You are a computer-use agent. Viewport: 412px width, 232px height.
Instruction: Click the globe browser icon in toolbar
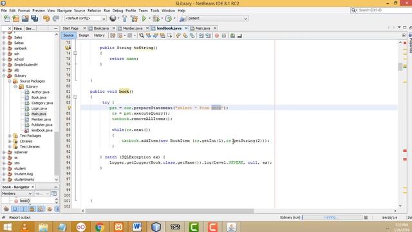click(113, 18)
